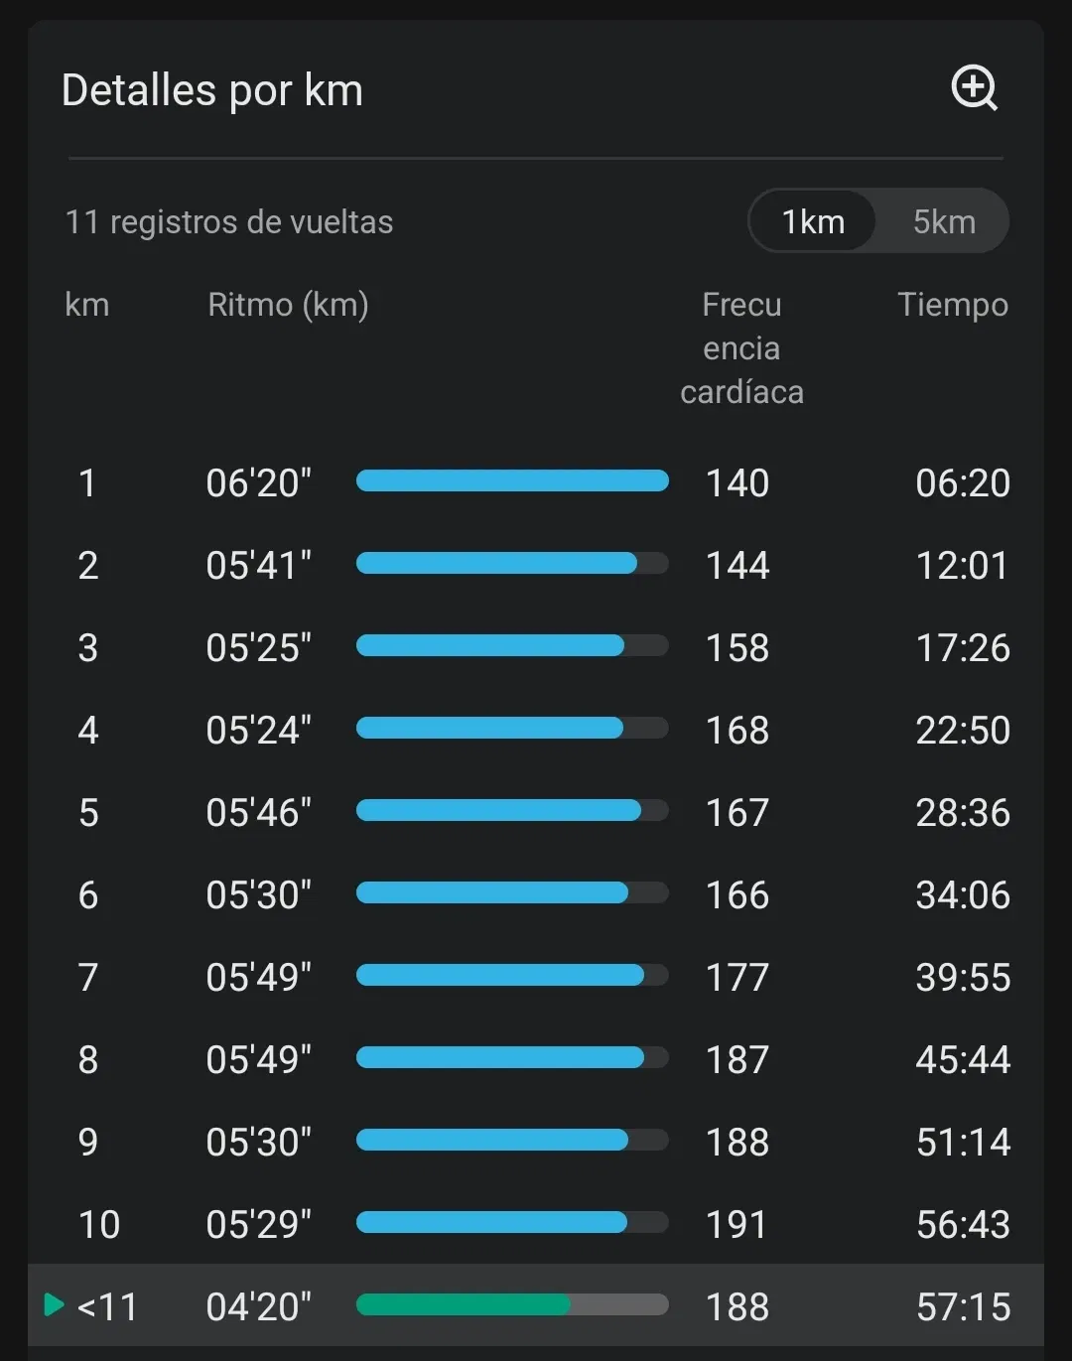Viewport: 1072px width, 1361px height.
Task: Select the 05'24" pace on km 4
Action: tap(259, 730)
